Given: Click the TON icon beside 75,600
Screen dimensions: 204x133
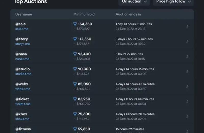Looking at the screenshot, I should click(75, 114).
